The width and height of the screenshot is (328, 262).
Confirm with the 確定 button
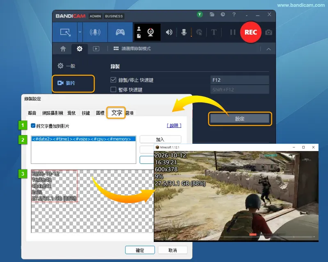tap(140, 250)
